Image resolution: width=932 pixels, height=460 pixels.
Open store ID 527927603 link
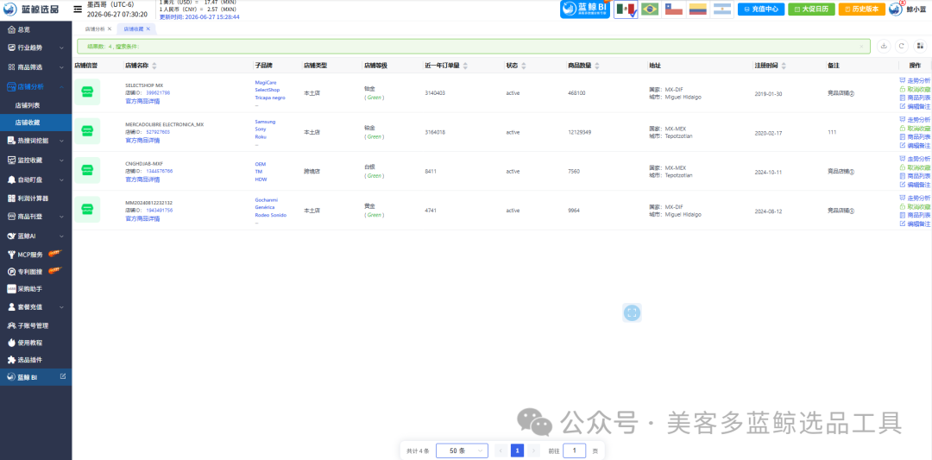click(158, 132)
